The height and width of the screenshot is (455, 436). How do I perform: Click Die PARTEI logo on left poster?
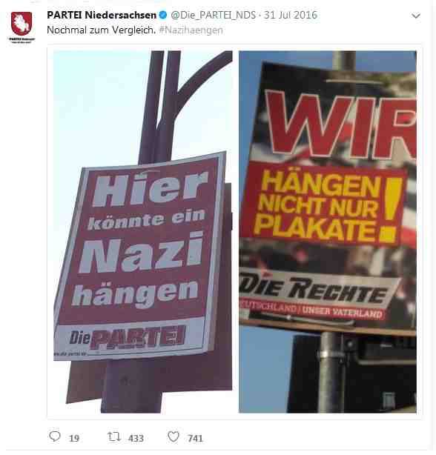coord(128,339)
